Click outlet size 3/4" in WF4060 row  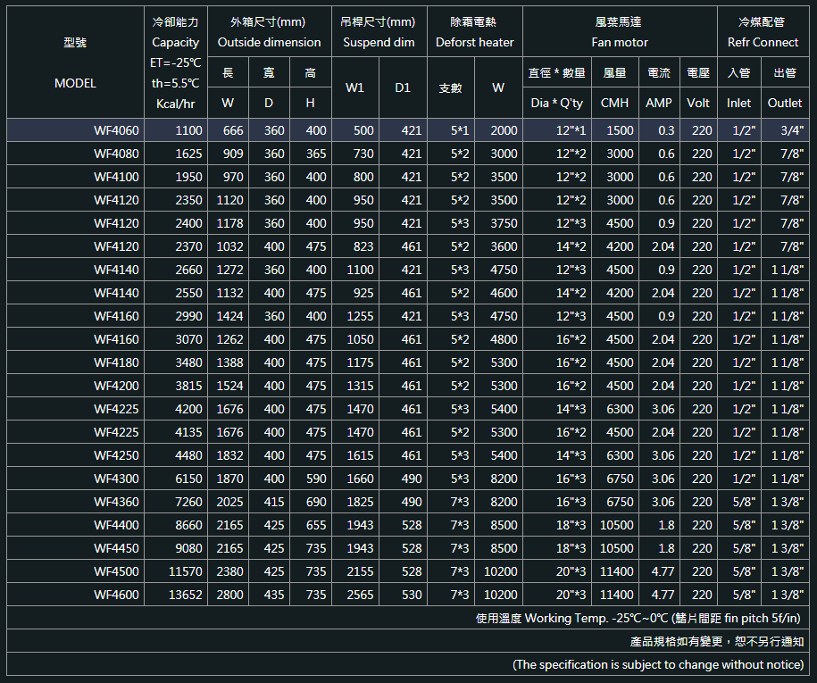point(792,130)
